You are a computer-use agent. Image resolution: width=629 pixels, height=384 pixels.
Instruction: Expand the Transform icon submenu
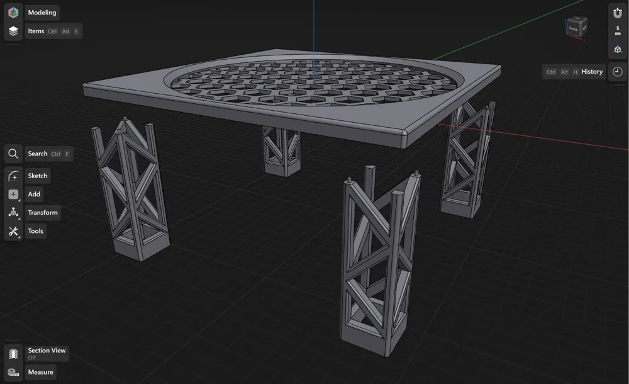[x=13, y=213]
